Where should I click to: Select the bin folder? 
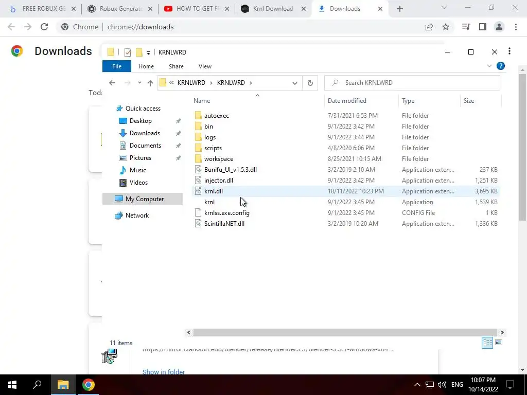tap(208, 127)
